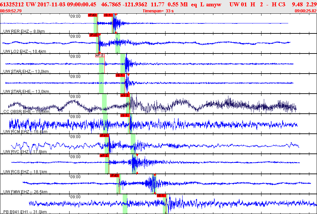Click the 09:00 time tick on LO2 row
This screenshot has width=317, height=214.
pyautogui.click(x=75, y=36)
